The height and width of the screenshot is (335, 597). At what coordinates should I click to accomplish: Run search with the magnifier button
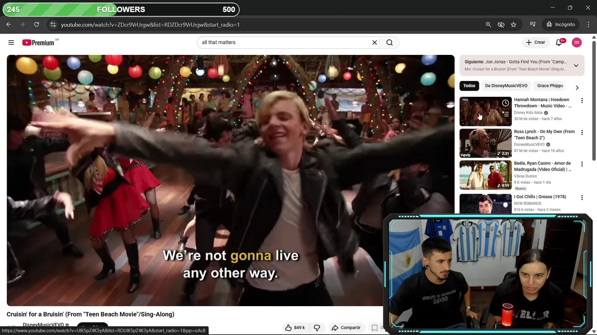[x=389, y=42]
